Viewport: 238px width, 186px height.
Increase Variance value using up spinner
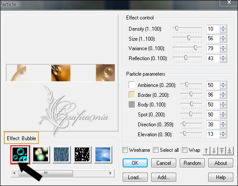(223, 47)
